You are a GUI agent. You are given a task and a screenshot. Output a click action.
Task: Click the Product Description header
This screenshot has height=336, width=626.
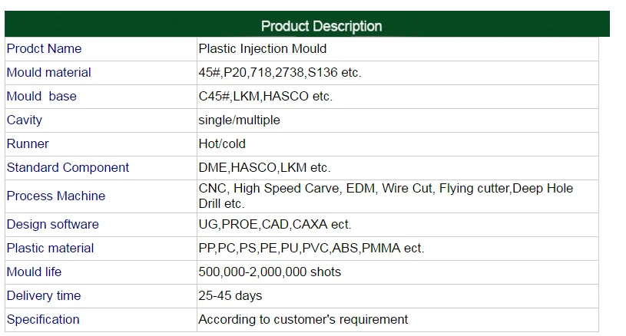pos(321,26)
